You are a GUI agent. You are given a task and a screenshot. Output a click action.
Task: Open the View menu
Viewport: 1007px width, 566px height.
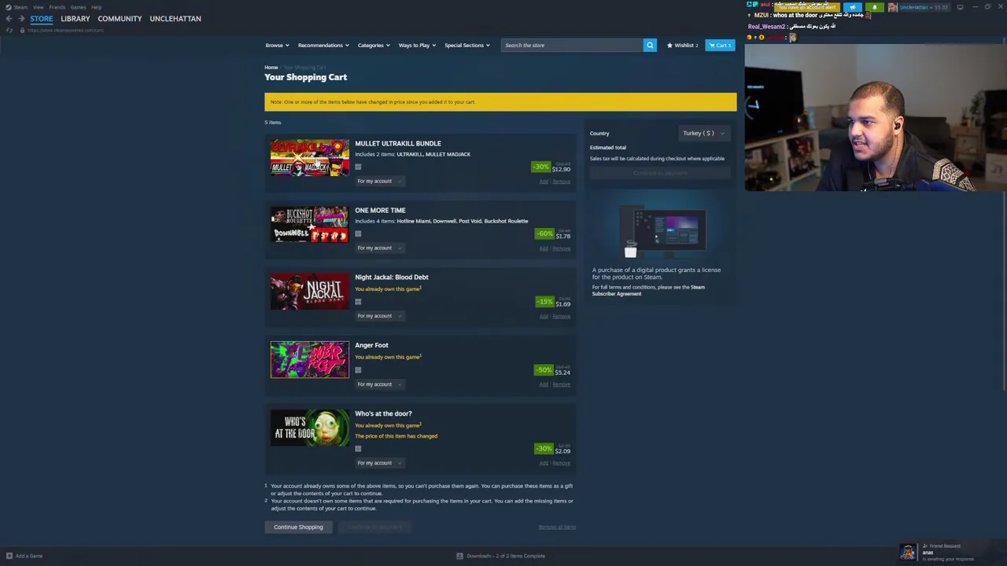click(x=38, y=7)
